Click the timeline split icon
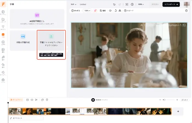This screenshot has height=123, width=192. (x=32, y=100)
